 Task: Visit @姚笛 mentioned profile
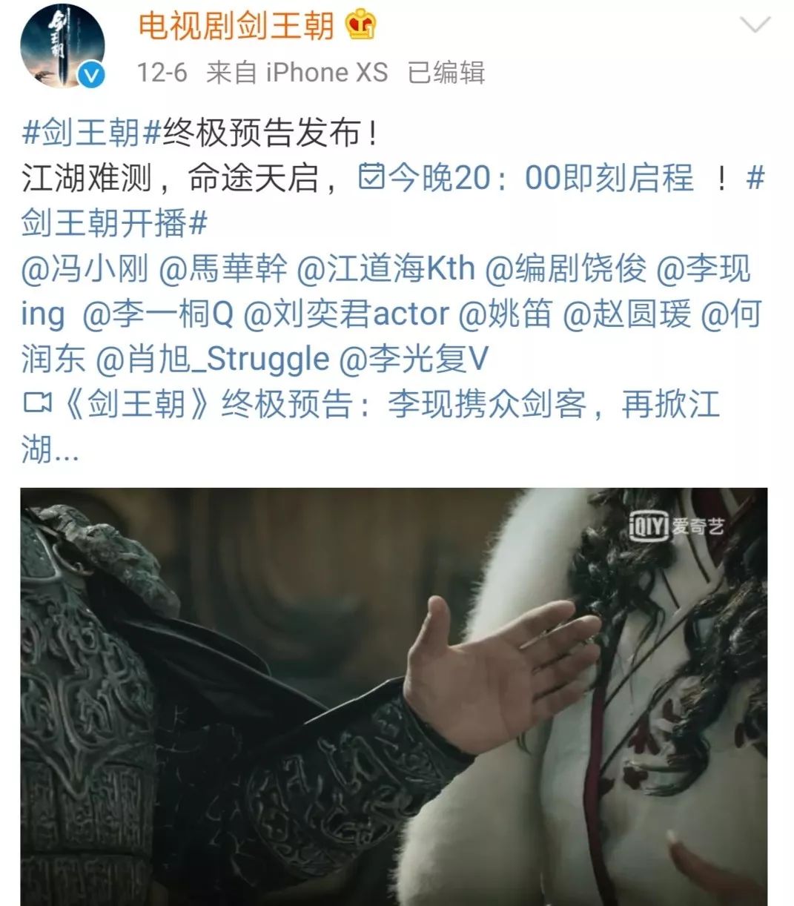(506, 314)
